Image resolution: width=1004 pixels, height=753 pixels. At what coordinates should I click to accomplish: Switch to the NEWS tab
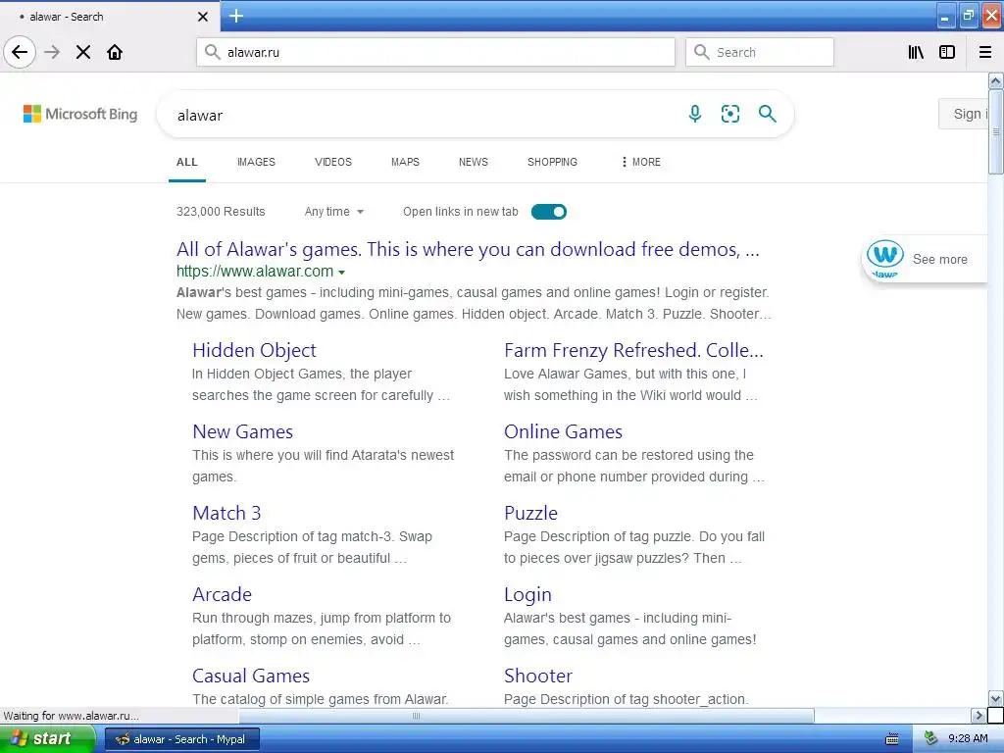(x=474, y=162)
